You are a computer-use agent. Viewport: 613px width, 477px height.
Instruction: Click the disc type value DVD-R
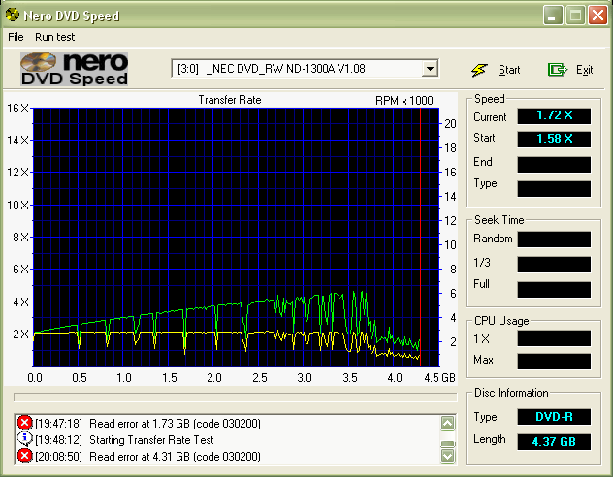point(554,417)
